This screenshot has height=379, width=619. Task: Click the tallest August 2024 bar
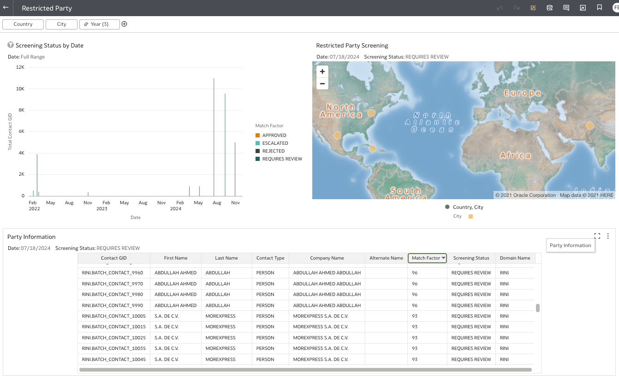pos(214,137)
